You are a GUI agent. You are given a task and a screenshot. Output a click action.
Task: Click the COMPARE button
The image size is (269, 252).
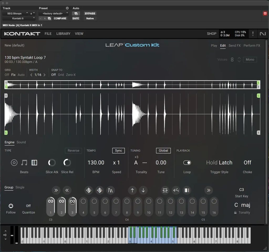click(x=60, y=18)
